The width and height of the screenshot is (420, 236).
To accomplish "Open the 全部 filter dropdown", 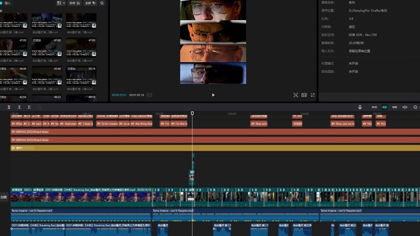I will point(90,3).
